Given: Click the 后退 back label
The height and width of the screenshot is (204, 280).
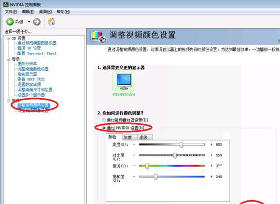Looking at the screenshot, I should click(x=19, y=22).
